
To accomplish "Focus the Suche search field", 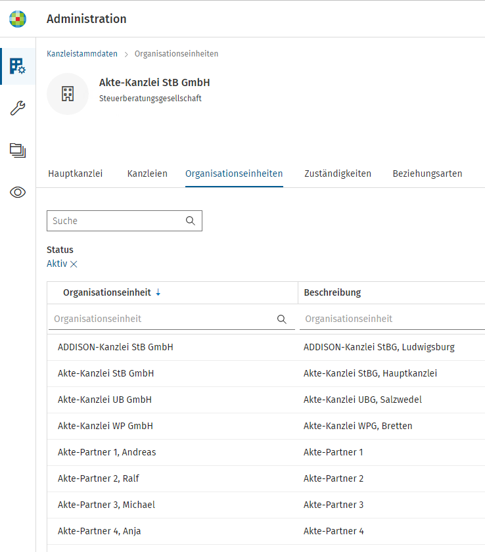I will tap(124, 221).
